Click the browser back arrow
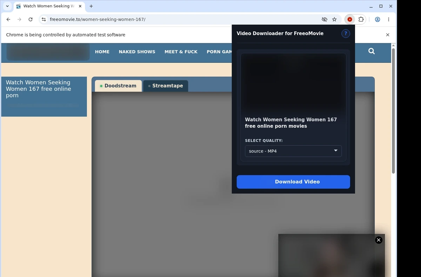 8,20
